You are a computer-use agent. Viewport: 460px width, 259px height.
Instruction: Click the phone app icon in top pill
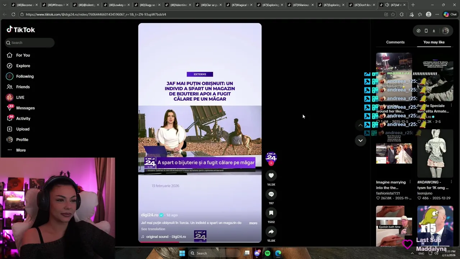click(426, 31)
